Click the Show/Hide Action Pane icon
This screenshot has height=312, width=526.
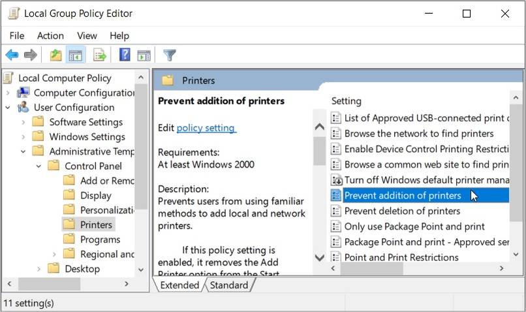tap(144, 55)
